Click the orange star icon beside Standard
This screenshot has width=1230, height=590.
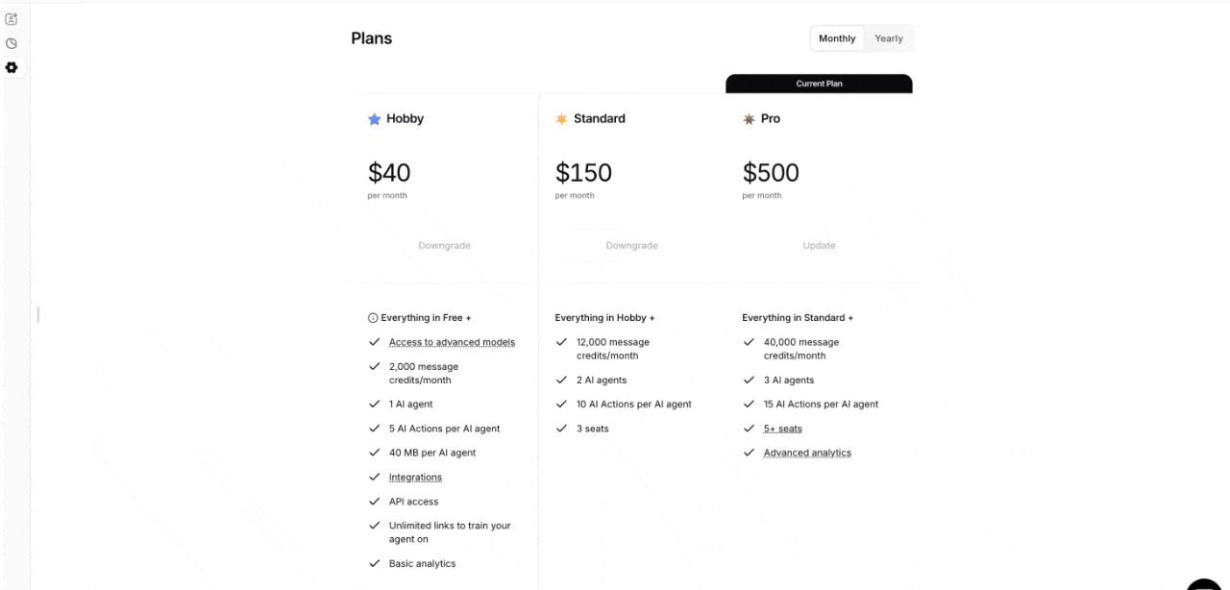tap(561, 118)
